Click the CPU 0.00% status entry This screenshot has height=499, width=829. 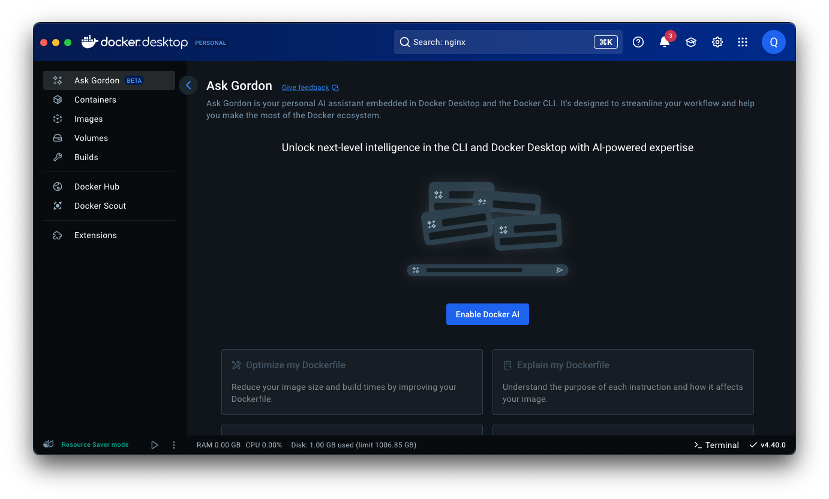point(264,445)
